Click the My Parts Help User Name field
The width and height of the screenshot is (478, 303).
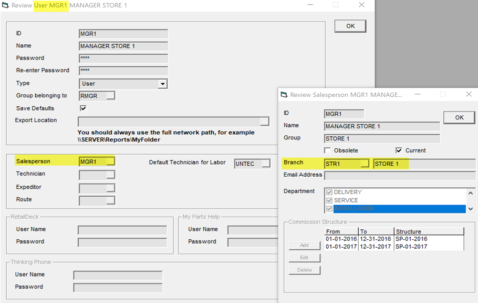(x=253, y=230)
